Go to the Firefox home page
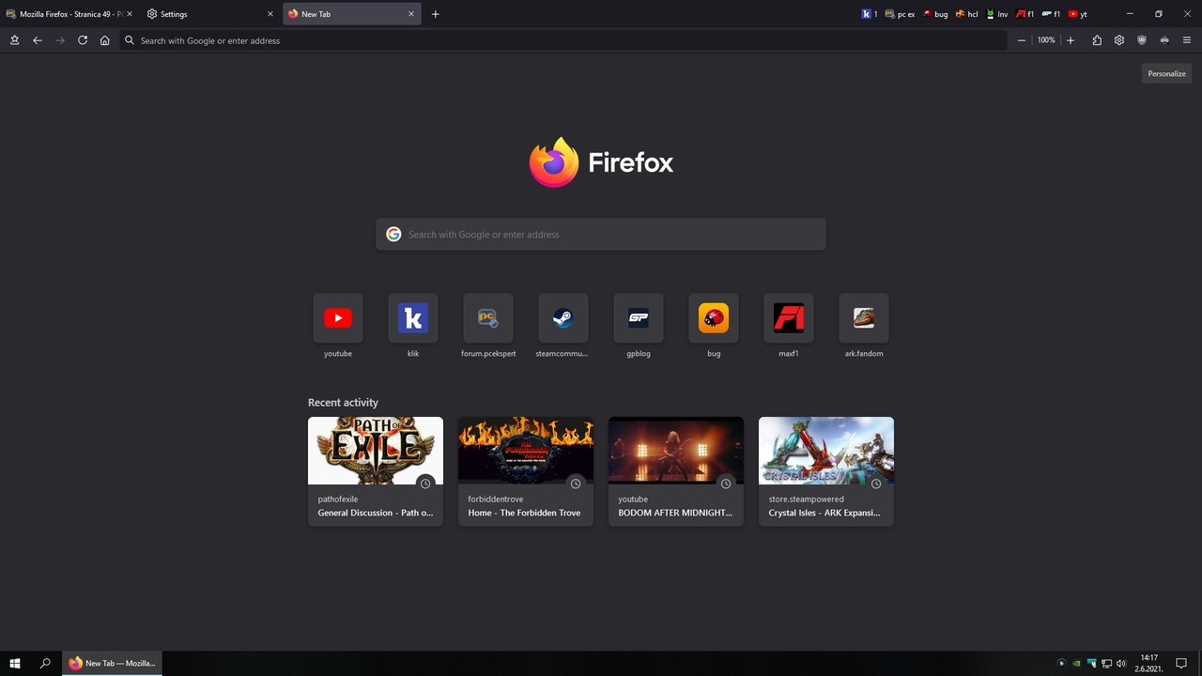Image resolution: width=1202 pixels, height=676 pixels. [105, 40]
